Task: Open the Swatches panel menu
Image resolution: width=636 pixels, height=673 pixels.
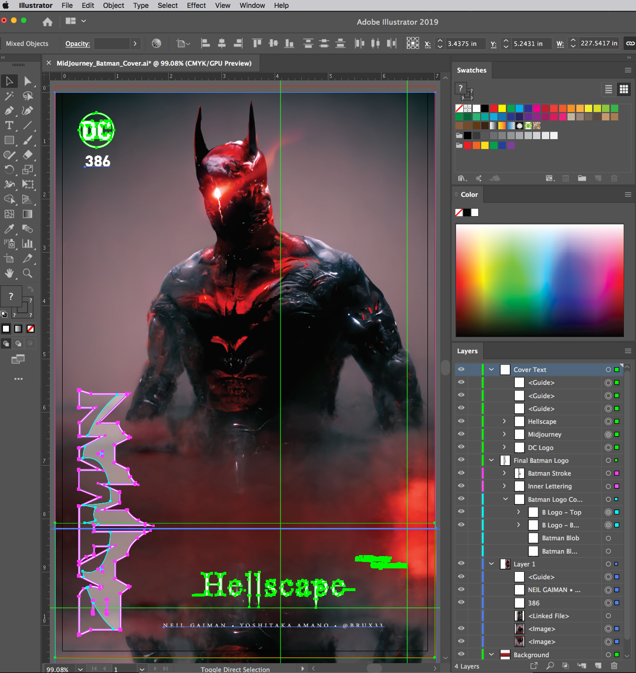Action: click(x=628, y=70)
